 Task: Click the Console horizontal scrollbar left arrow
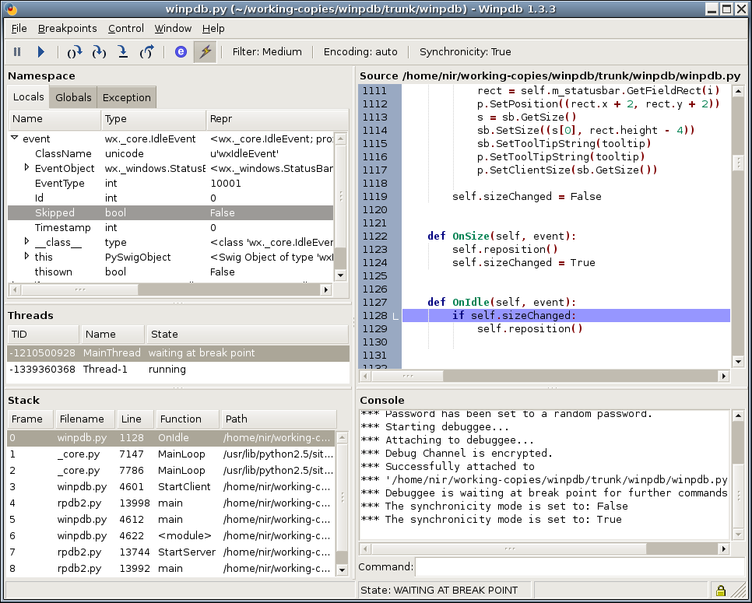(365, 549)
